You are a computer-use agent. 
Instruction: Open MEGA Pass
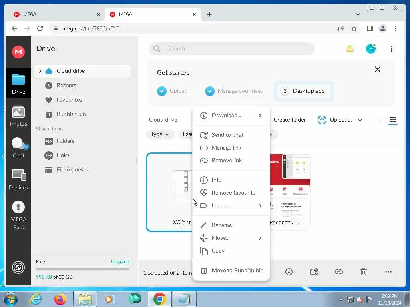pyautogui.click(x=18, y=215)
